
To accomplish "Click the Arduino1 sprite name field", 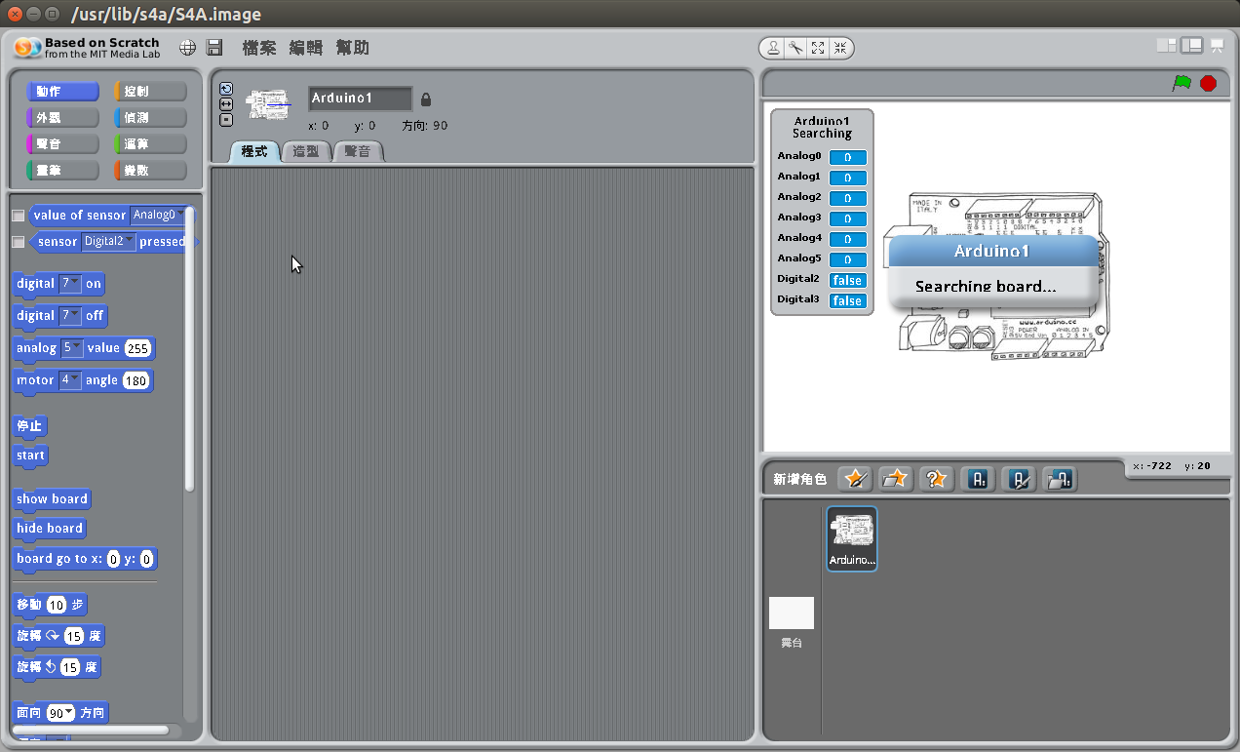I will 361,99.
